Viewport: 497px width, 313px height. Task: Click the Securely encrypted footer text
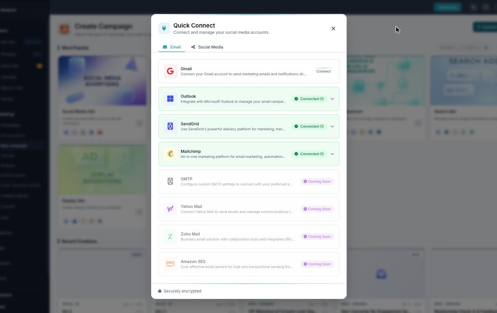coord(182,291)
